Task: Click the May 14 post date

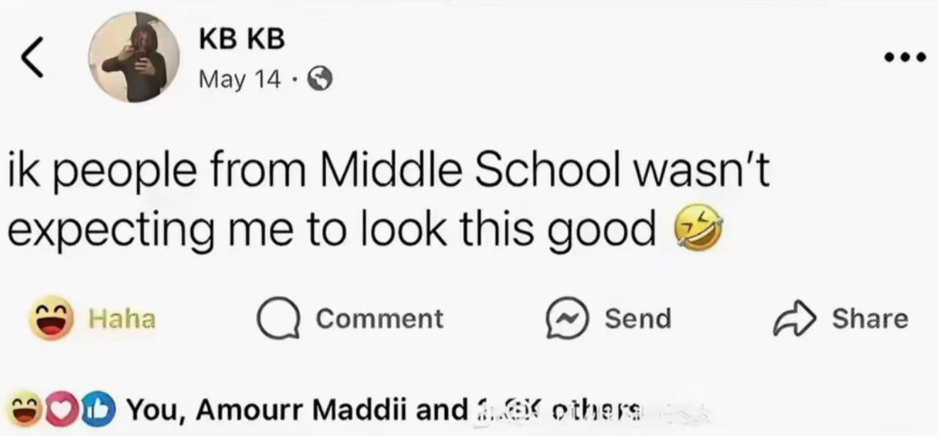Action: (x=240, y=78)
